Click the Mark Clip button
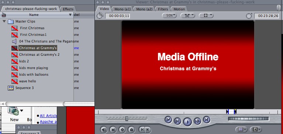 [113, 130]
